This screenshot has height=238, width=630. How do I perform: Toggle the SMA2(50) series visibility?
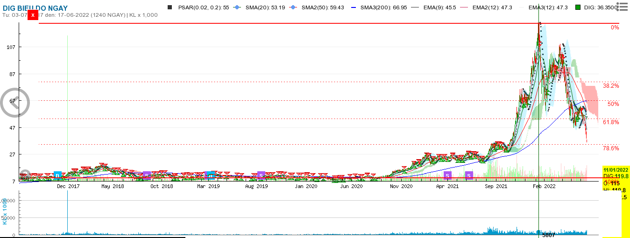tap(318, 7)
